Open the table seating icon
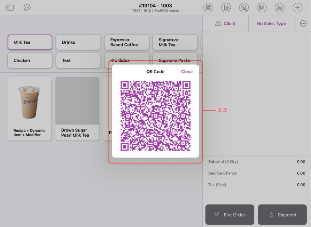Screen dimensions: 311x227 [x=280, y=7]
